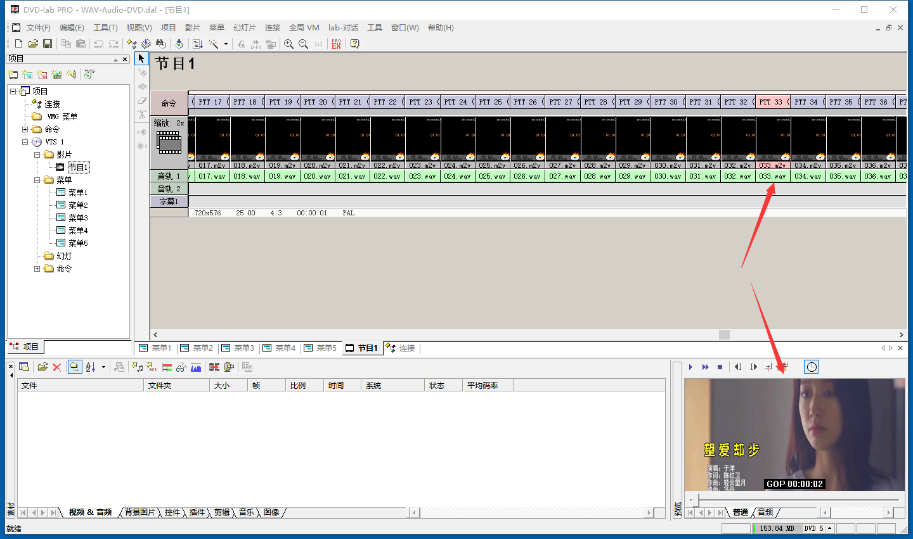Viewport: 913px width, 539px height.
Task: Zoom in using the magnifier plus icon
Action: [288, 44]
